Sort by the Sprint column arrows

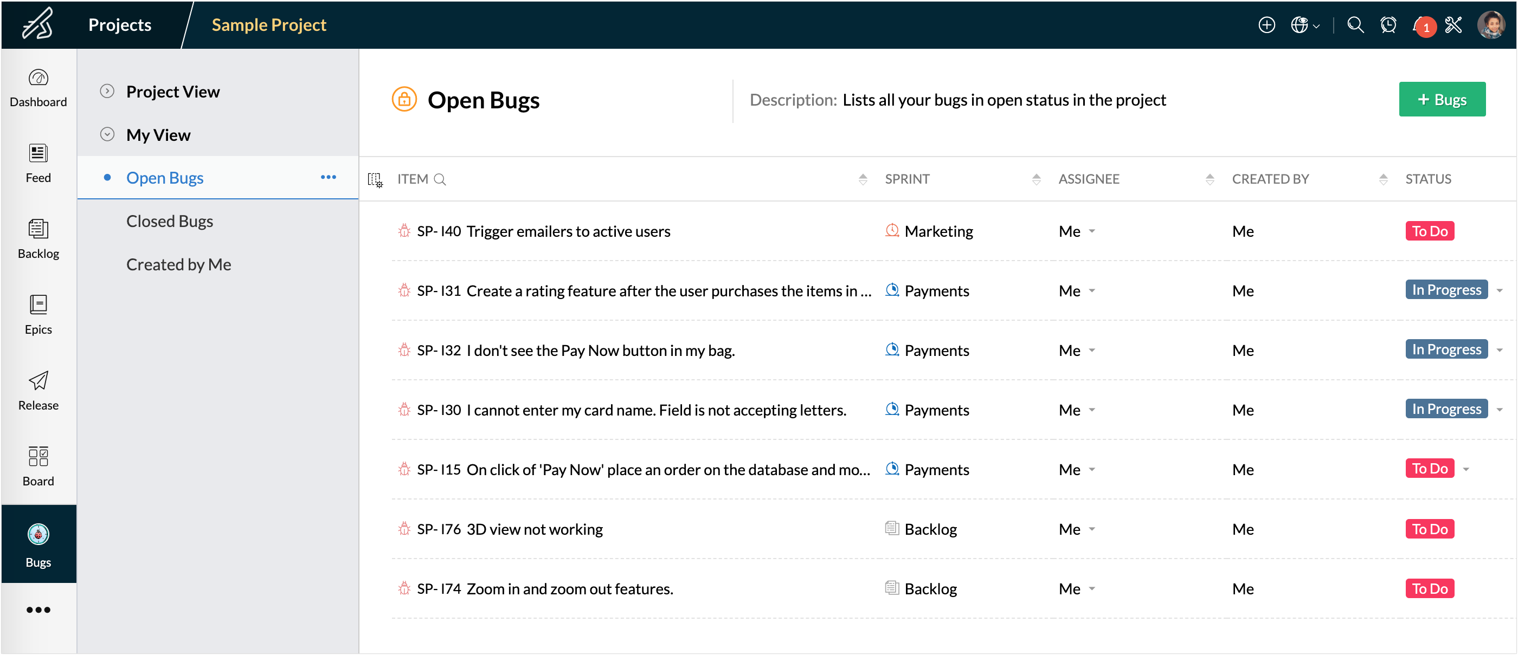[x=1036, y=180]
